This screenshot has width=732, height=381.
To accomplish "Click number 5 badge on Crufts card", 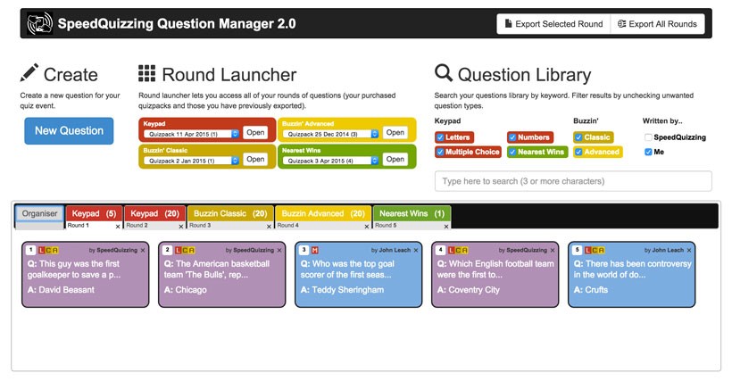I will tap(577, 250).
